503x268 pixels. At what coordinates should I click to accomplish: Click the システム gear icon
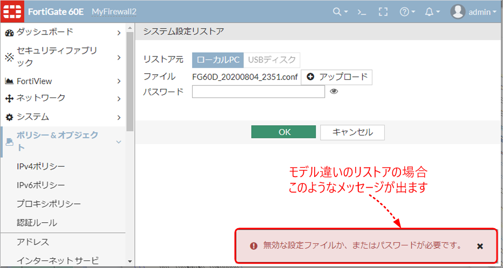tap(9, 117)
